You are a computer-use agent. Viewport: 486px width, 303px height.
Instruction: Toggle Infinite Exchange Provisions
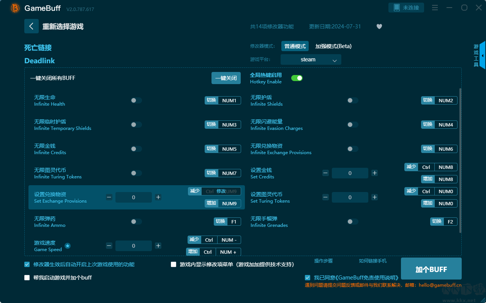pyautogui.click(x=353, y=149)
